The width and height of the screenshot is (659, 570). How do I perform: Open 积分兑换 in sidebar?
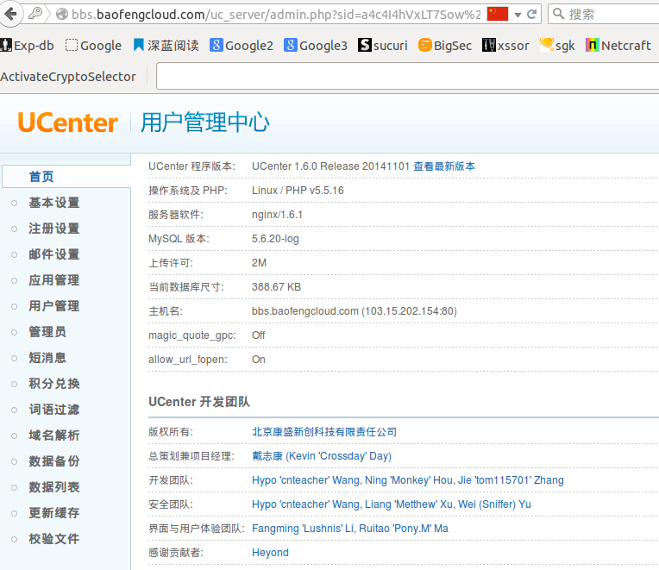click(x=53, y=384)
